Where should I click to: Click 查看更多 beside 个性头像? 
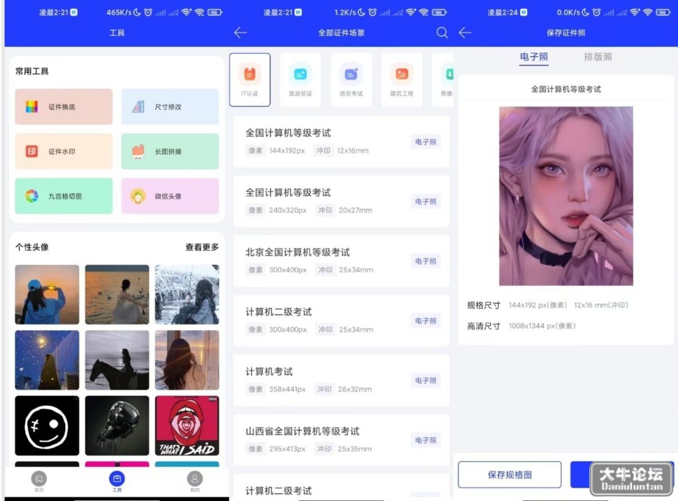pyautogui.click(x=202, y=247)
